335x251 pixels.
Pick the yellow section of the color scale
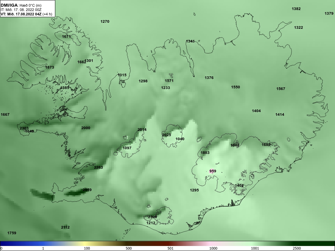pyautogui.click(x=85, y=244)
